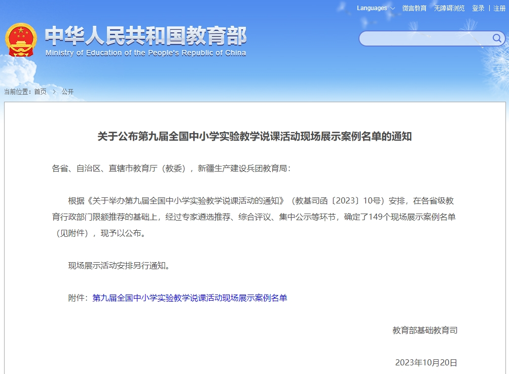Click the national emblem logo
Viewport: 509px width, 374px height.
point(21,40)
